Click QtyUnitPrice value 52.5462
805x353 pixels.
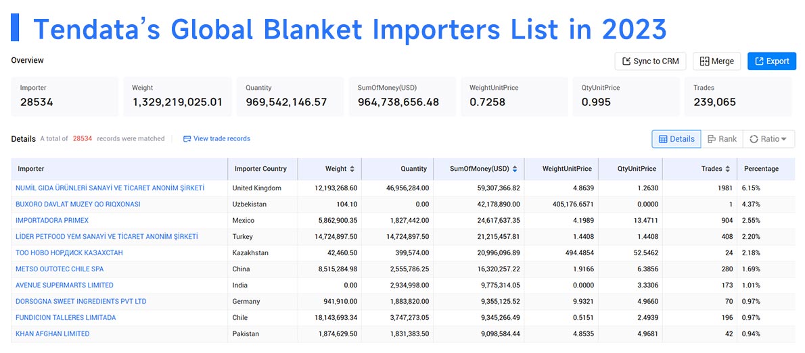pos(645,252)
